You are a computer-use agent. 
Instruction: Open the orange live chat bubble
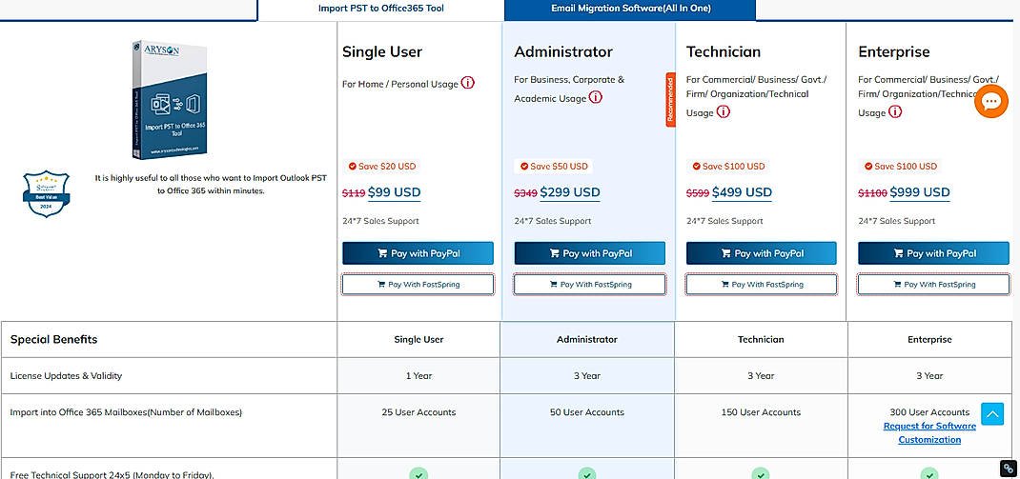point(990,101)
